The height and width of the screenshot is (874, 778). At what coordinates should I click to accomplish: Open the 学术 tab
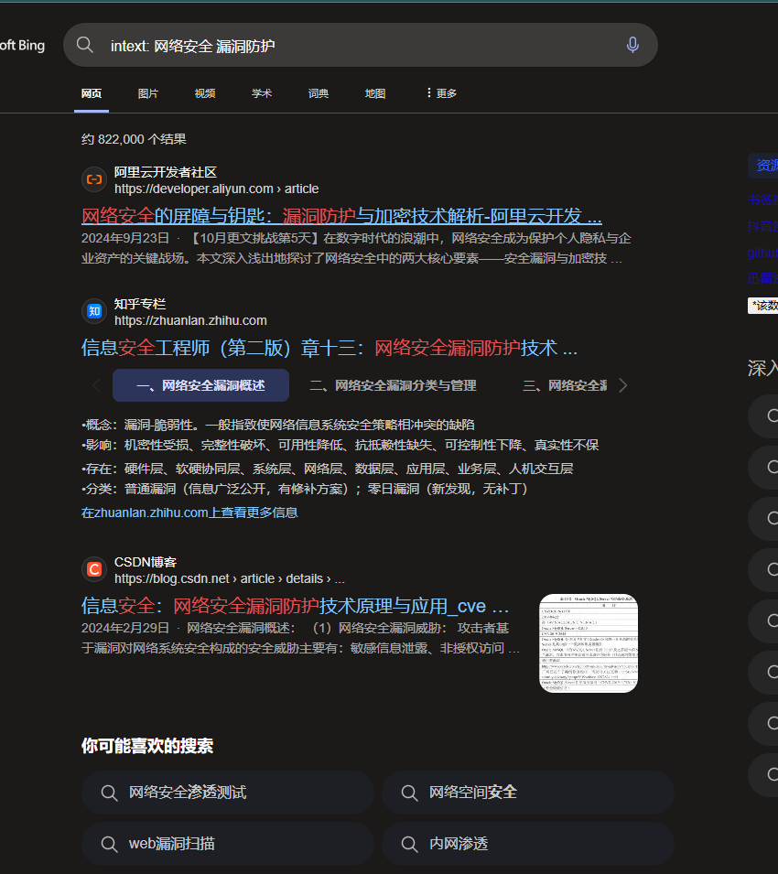pos(262,93)
